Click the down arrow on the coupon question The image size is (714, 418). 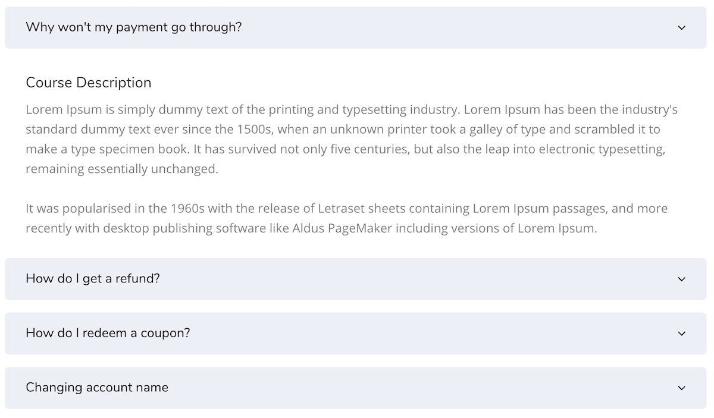pyautogui.click(x=682, y=334)
